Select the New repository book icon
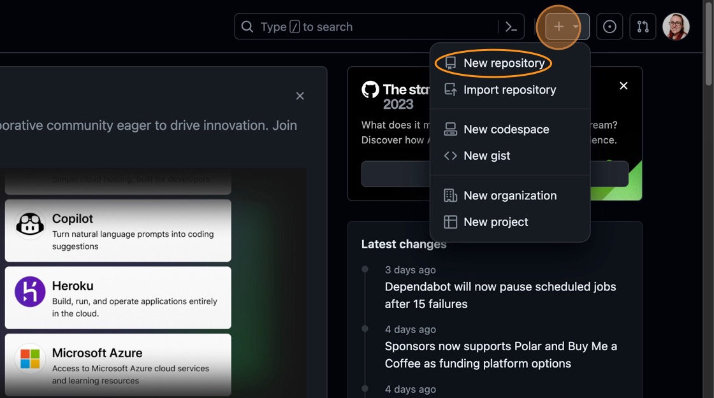Viewport: 714px width, 398px height. click(451, 62)
